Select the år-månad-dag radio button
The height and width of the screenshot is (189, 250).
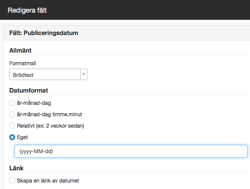click(12, 103)
